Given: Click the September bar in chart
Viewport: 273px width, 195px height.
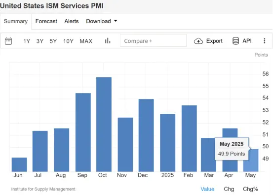Looking at the screenshot, I should click(x=83, y=132).
